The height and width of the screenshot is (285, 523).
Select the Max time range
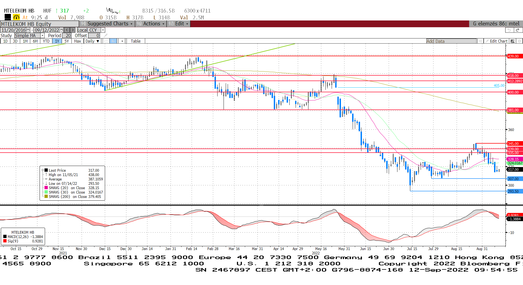point(78,41)
